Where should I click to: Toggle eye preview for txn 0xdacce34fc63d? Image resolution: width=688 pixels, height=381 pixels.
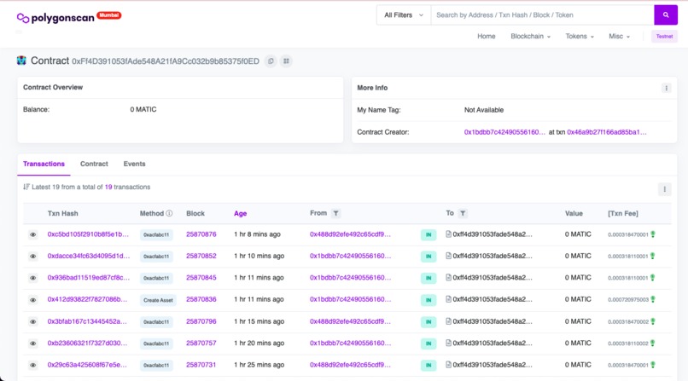click(x=33, y=257)
